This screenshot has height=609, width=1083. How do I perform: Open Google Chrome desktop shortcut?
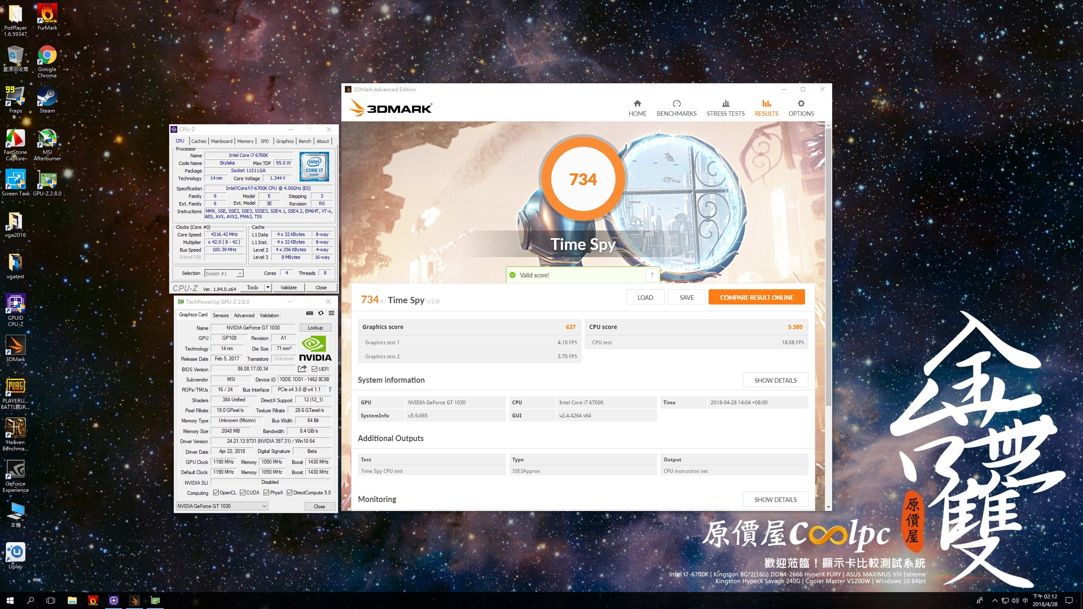[x=47, y=62]
